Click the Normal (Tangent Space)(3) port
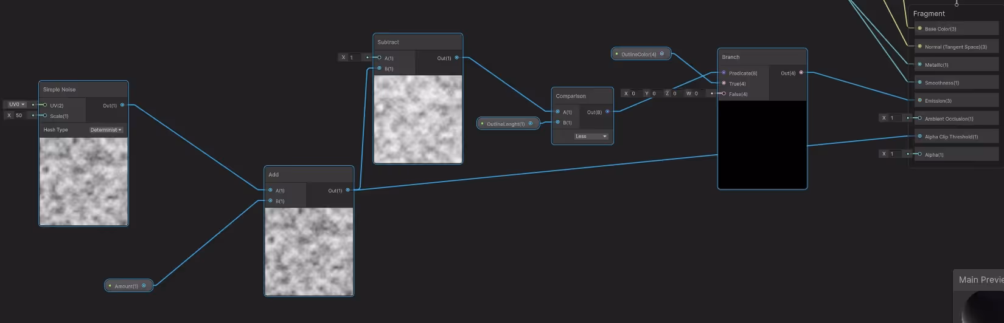 pos(920,46)
